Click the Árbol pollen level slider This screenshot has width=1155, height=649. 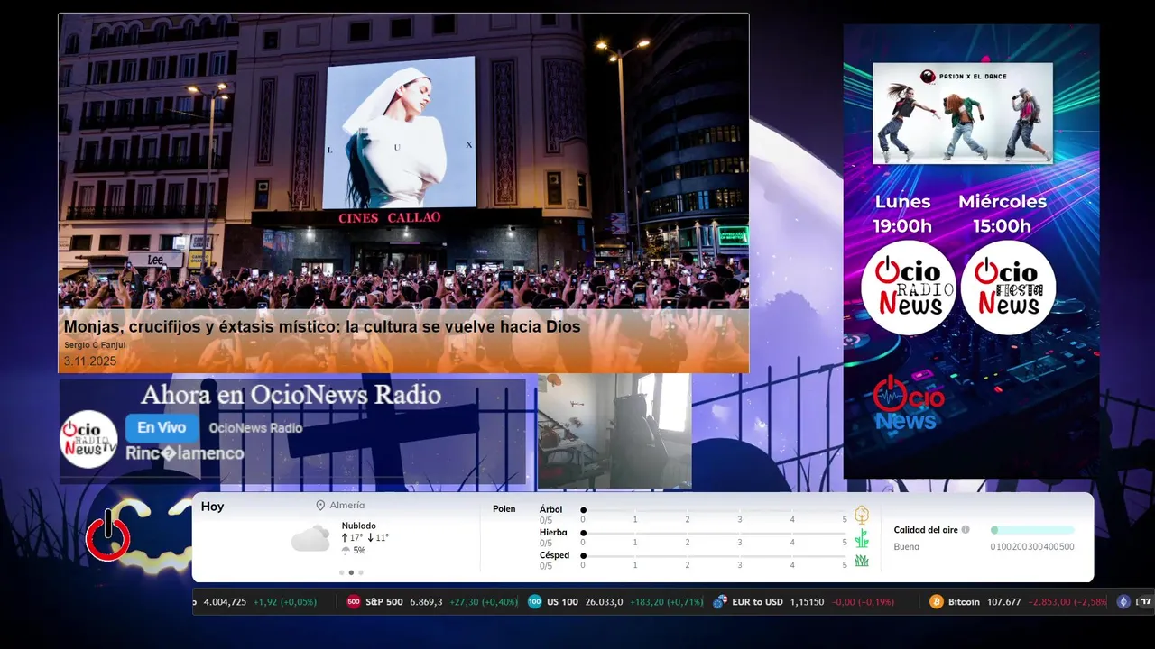714,510
